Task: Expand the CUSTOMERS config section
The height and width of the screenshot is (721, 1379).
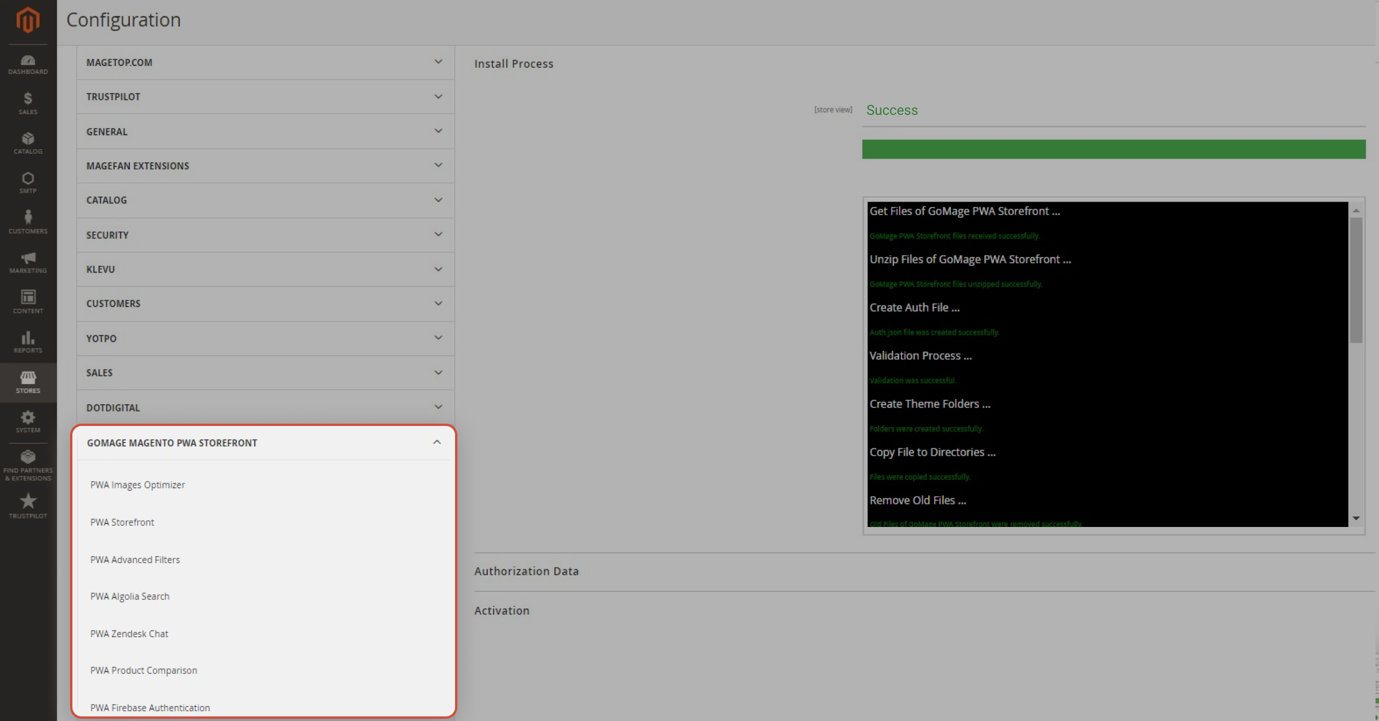Action: 265,304
